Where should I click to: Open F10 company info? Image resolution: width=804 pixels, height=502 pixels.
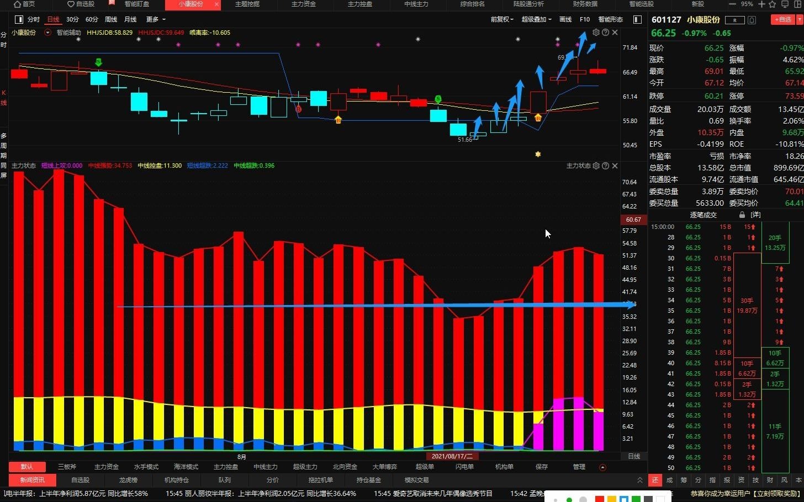pos(585,19)
